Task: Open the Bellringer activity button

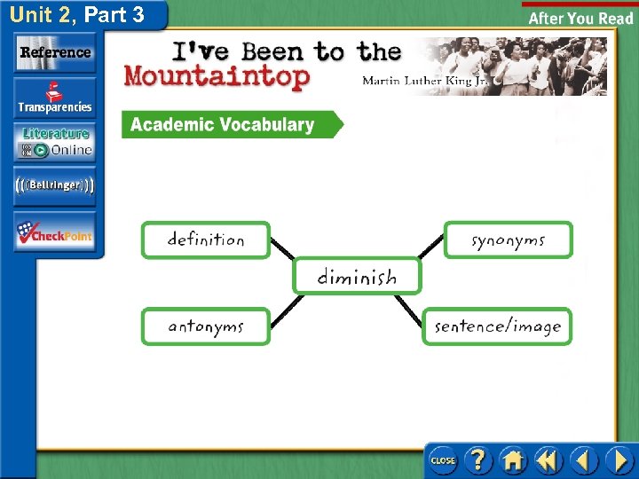Action: pyautogui.click(x=55, y=186)
